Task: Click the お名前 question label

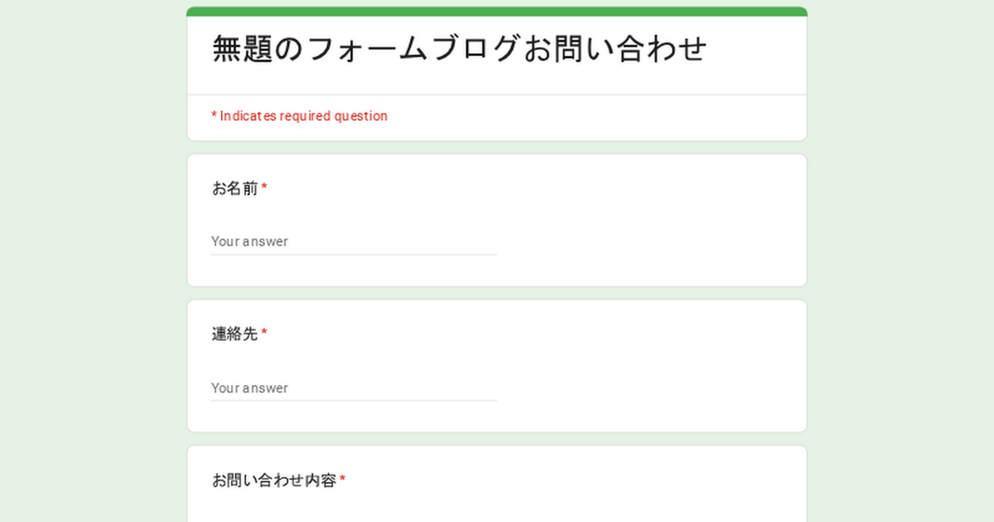Action: (234, 189)
